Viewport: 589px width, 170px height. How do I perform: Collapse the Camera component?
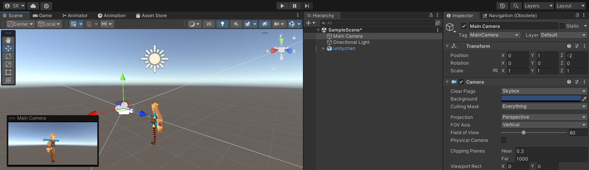pyautogui.click(x=447, y=82)
